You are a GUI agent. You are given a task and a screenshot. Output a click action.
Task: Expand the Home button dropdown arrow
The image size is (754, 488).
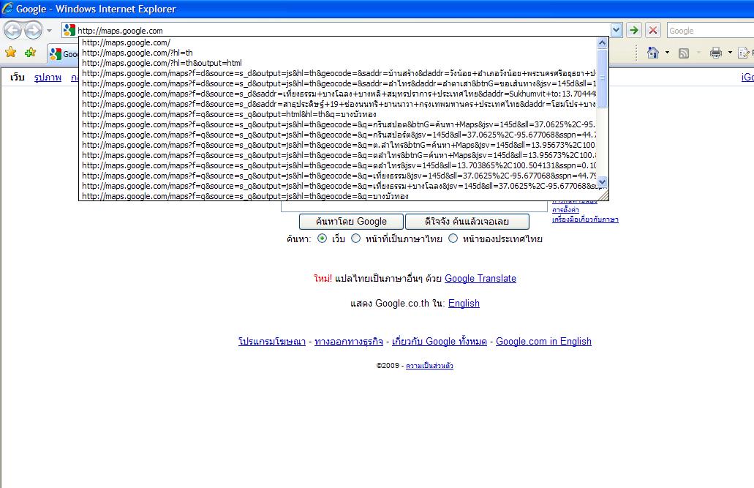[x=667, y=53]
